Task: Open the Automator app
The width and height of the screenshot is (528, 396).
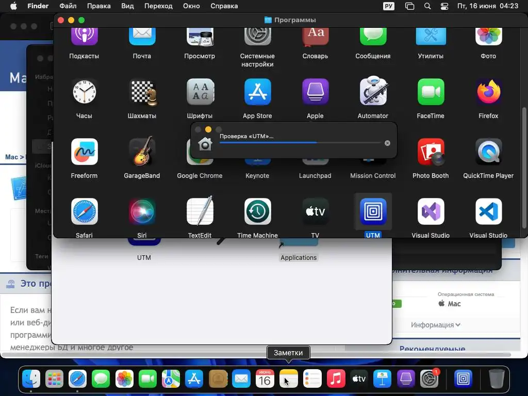Action: [373, 91]
